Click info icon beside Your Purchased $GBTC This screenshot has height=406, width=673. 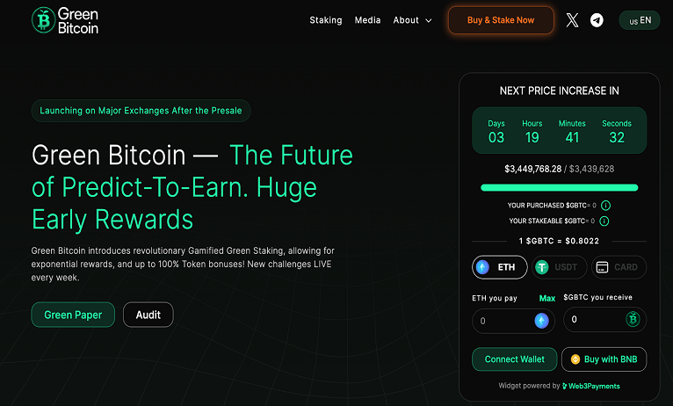pos(605,206)
